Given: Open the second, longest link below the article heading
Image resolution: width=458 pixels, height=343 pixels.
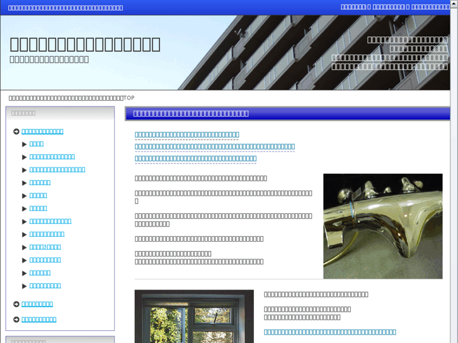Looking at the screenshot, I should 215,147.
